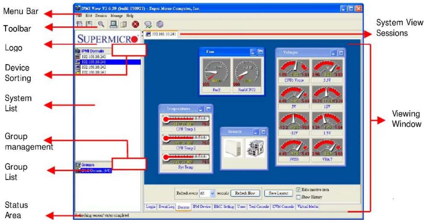Select system 192.168.10.240
This screenshot has width=424, height=220.
94,56
